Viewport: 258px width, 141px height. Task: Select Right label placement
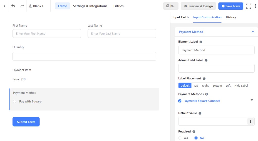coord(205,86)
